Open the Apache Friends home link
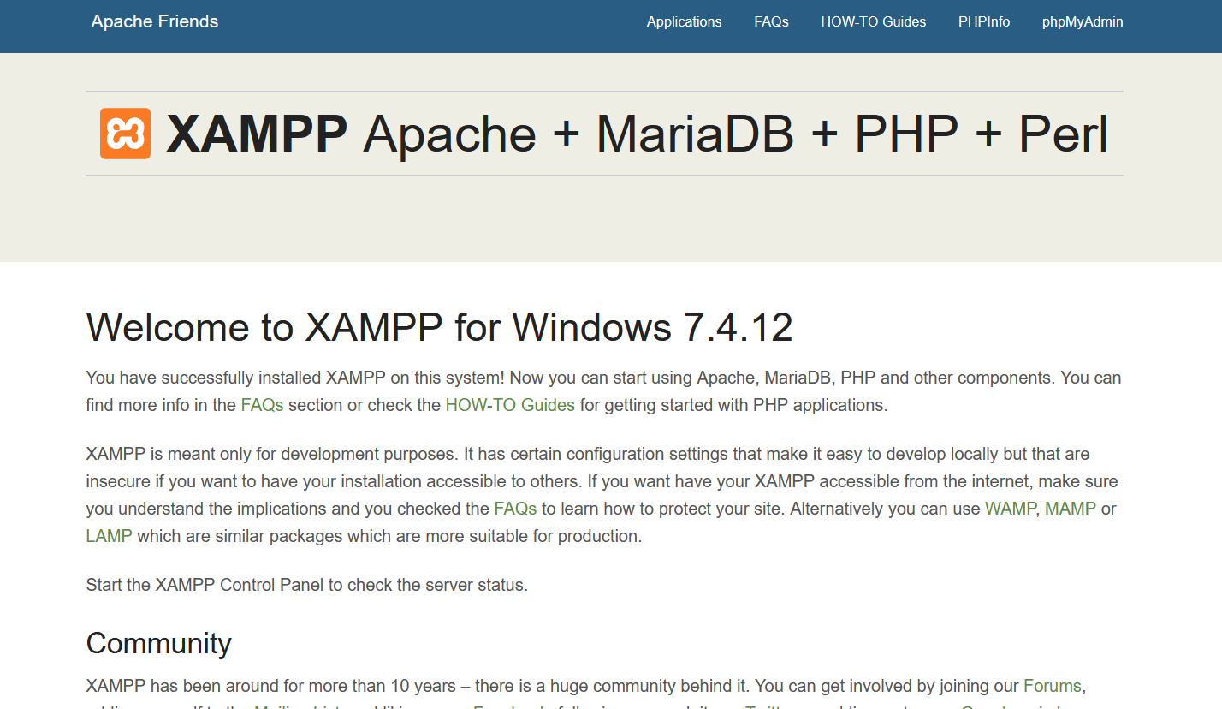This screenshot has width=1222, height=709. click(x=155, y=21)
